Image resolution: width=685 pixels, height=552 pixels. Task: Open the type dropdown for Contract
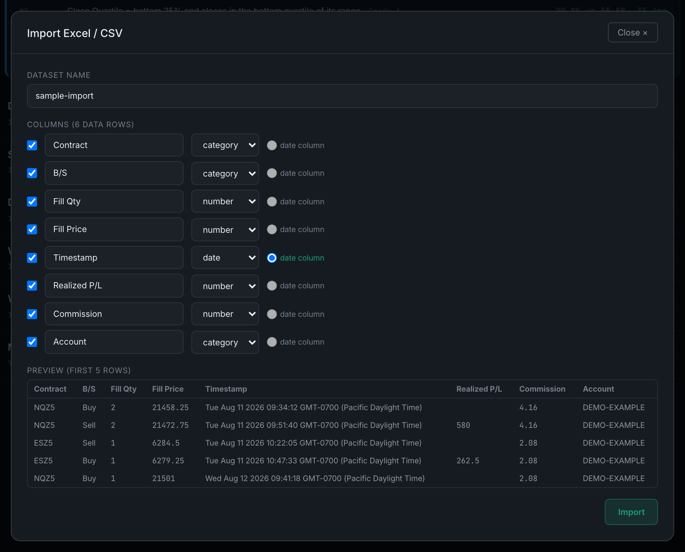click(x=225, y=145)
